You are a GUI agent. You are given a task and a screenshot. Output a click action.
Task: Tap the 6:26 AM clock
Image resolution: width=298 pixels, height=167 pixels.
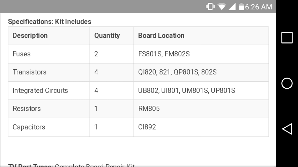259,7
